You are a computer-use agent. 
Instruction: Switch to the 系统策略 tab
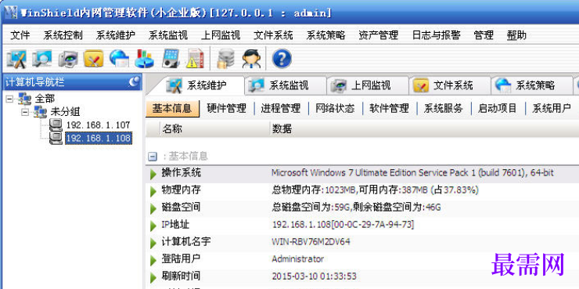pos(532,85)
